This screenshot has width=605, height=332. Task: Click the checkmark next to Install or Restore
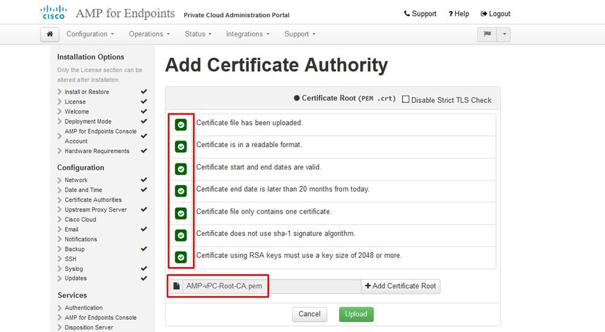click(144, 91)
